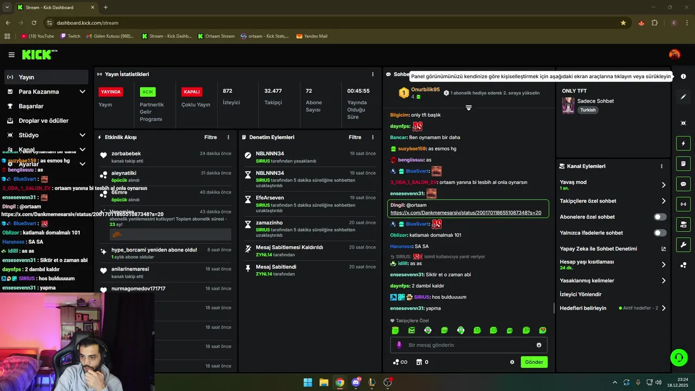Toggle the channel actions widget icon

[683, 224]
